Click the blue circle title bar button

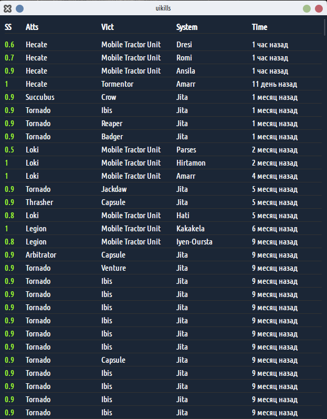tap(20, 8)
